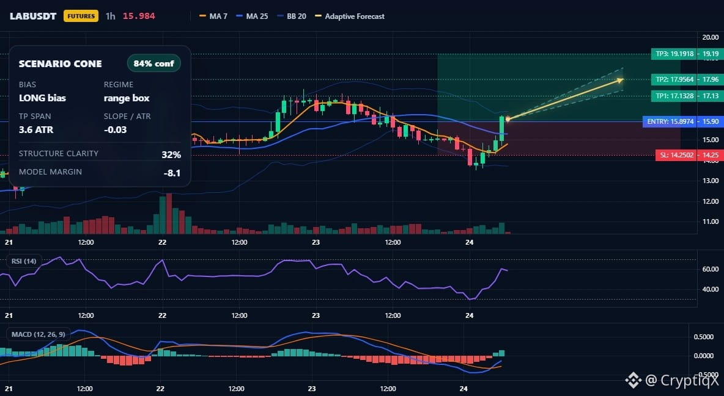
Task: Click the 3.6 ATR value
Action: click(x=36, y=130)
